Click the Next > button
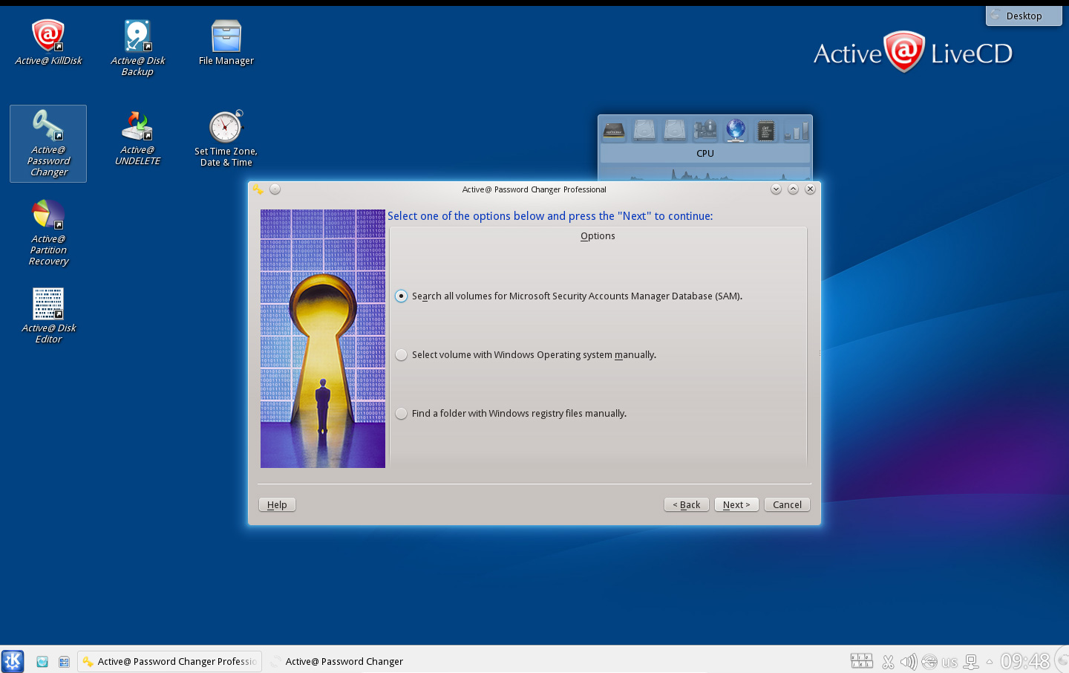The height and width of the screenshot is (673, 1069). click(736, 504)
